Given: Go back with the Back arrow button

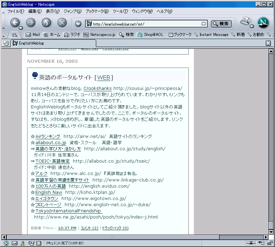Looking at the screenshot, I should (15, 23).
